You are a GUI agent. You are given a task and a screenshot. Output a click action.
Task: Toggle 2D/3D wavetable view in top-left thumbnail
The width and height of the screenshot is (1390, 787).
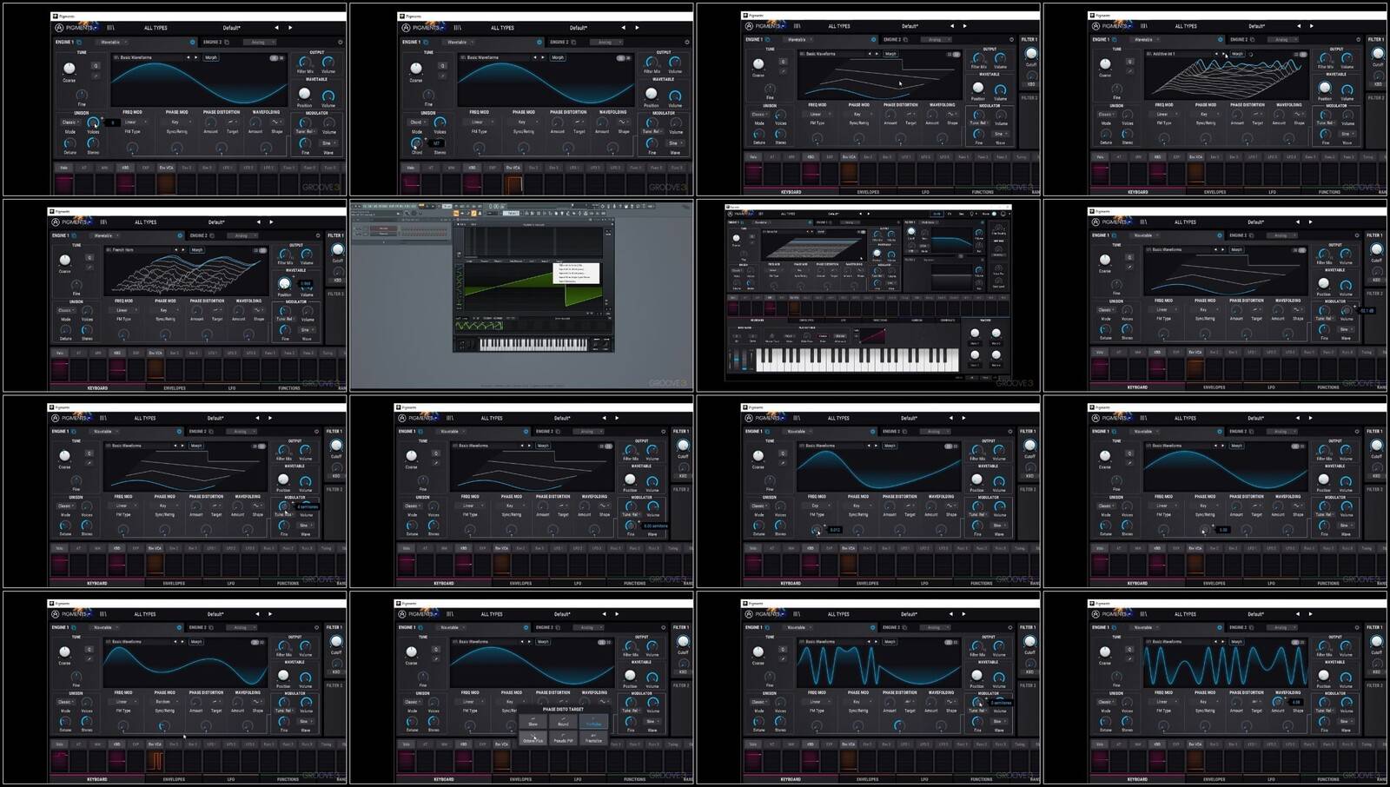coord(276,58)
